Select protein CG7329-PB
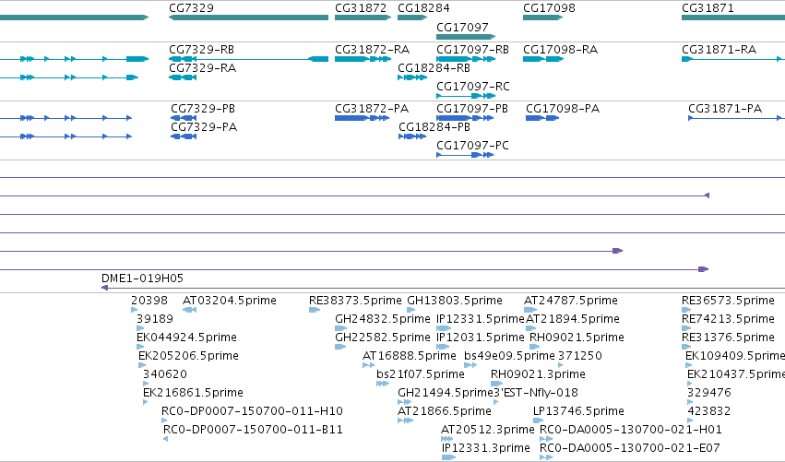The height and width of the screenshot is (462, 785). 184,118
